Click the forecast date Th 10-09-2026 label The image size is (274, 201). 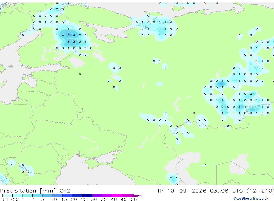[x=182, y=191]
